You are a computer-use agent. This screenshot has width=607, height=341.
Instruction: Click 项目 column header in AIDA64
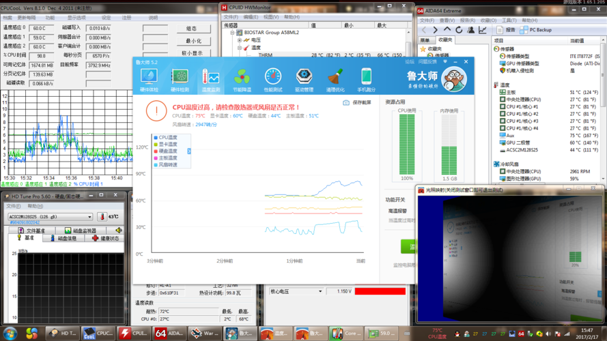(x=530, y=41)
